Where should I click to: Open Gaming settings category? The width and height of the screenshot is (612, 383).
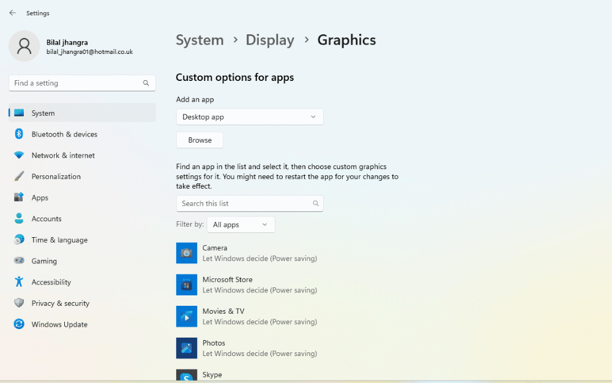coord(83,260)
